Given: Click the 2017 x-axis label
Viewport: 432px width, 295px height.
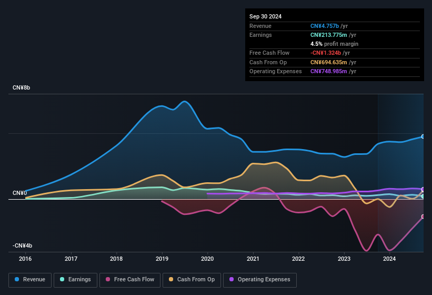Looking at the screenshot, I should pos(71,259).
